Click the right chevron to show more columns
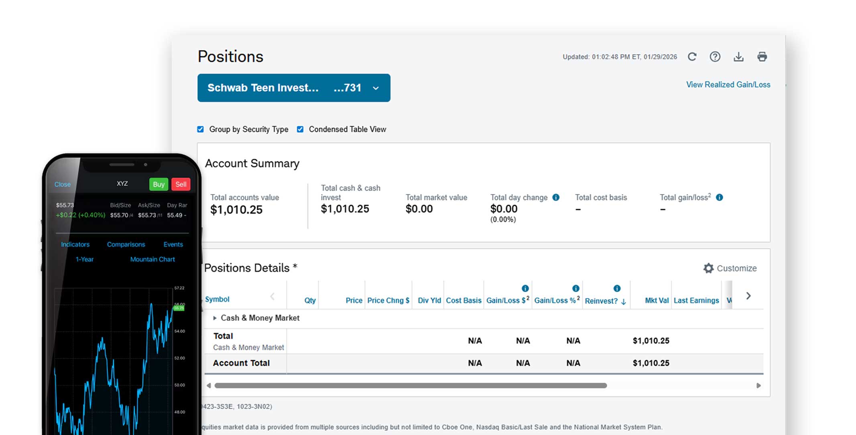 point(748,295)
